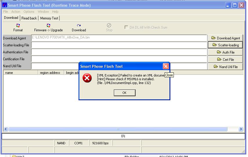Click the Certification File input field
Viewport: 248px width, 157px height.
coord(119,59)
